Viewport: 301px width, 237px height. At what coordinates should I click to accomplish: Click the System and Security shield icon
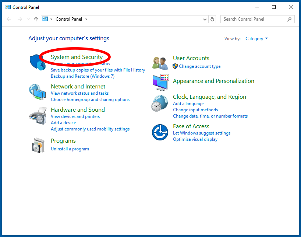[38, 62]
